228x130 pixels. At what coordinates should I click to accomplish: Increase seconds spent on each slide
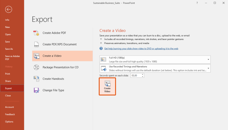[142, 74]
